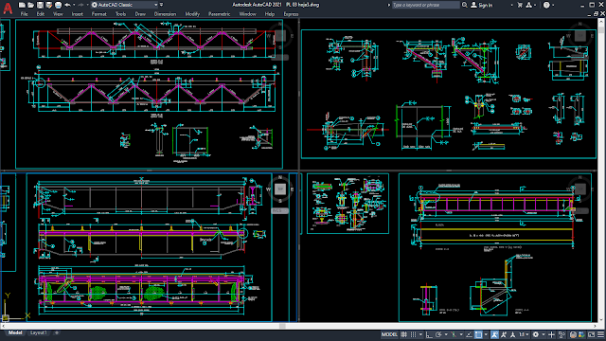The height and width of the screenshot is (341, 606).
Task: Restore down the drawing document window
Action: click(596, 14)
